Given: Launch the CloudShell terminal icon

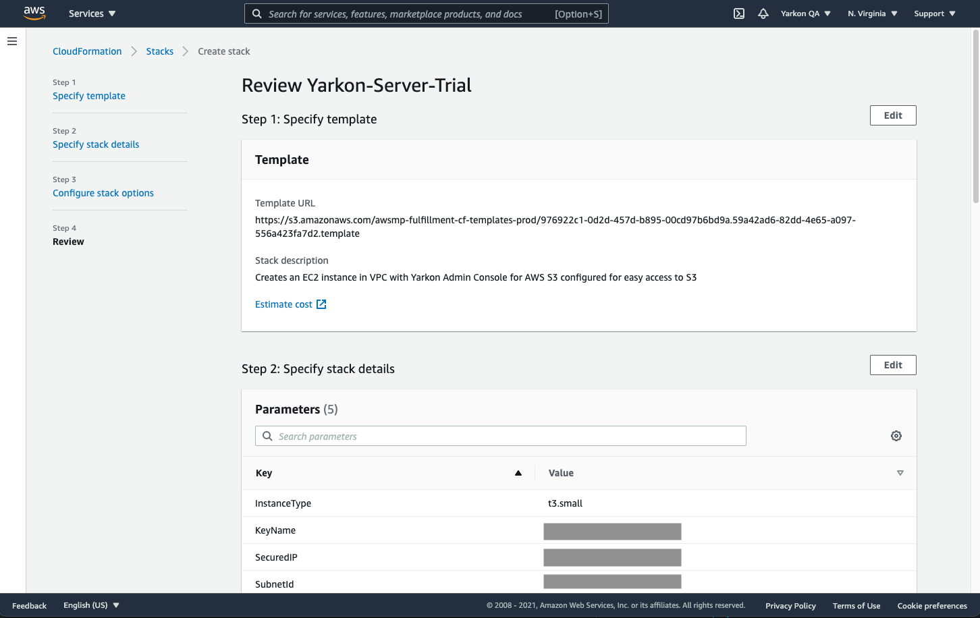Looking at the screenshot, I should coord(739,13).
